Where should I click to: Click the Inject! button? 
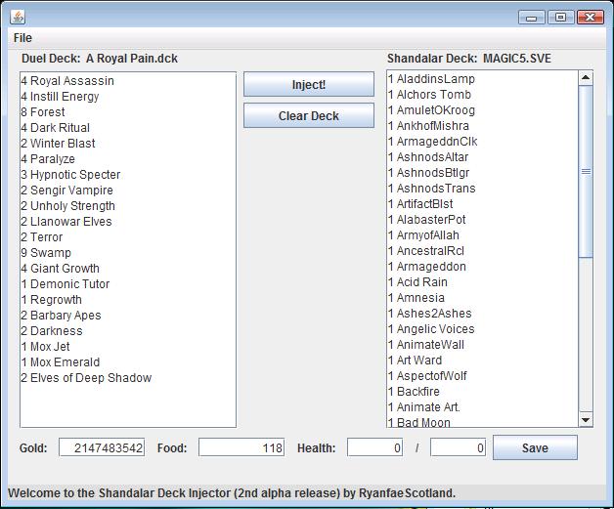(309, 84)
